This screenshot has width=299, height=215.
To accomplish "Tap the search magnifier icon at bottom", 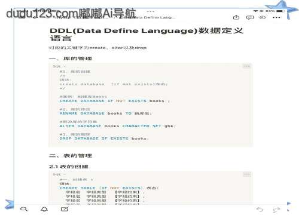I will 24,209.
